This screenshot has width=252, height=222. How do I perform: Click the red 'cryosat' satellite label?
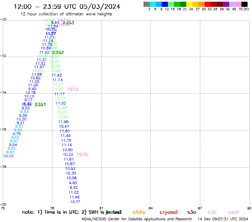pyautogui.click(x=169, y=212)
